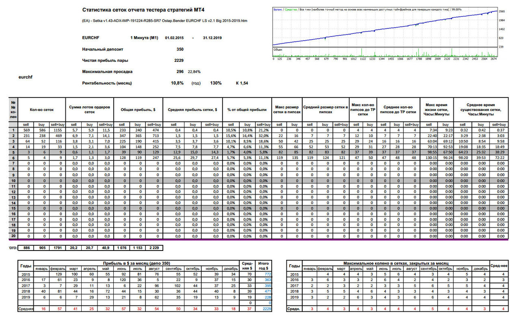Select the '1 Минута (M1)' timeframe text
This screenshot has height=322, width=524.
[144, 38]
